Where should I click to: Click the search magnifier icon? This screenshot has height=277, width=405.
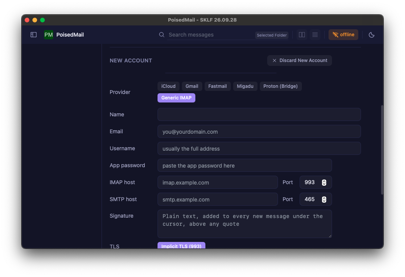[162, 35]
